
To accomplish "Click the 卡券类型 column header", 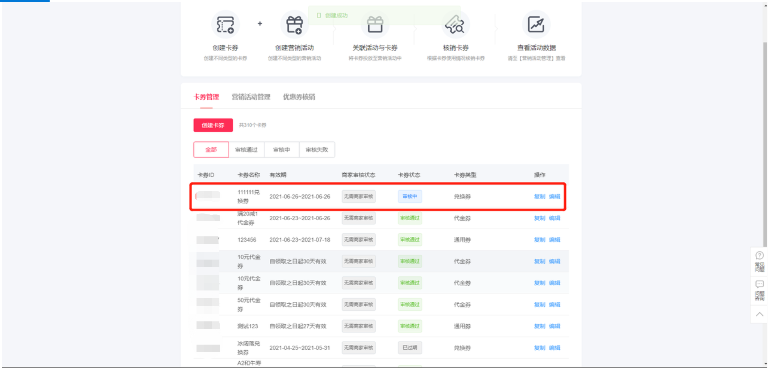I will coord(465,175).
